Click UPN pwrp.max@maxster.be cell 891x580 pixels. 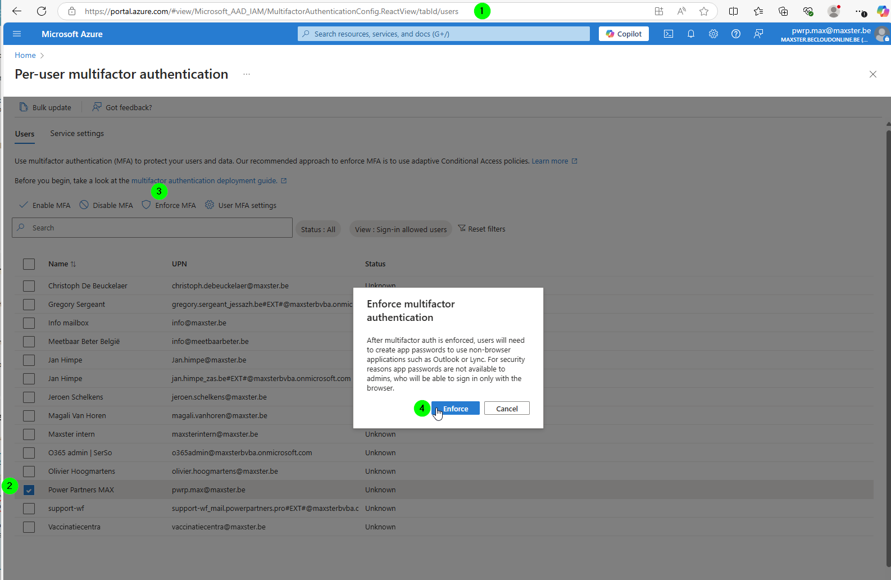208,490
